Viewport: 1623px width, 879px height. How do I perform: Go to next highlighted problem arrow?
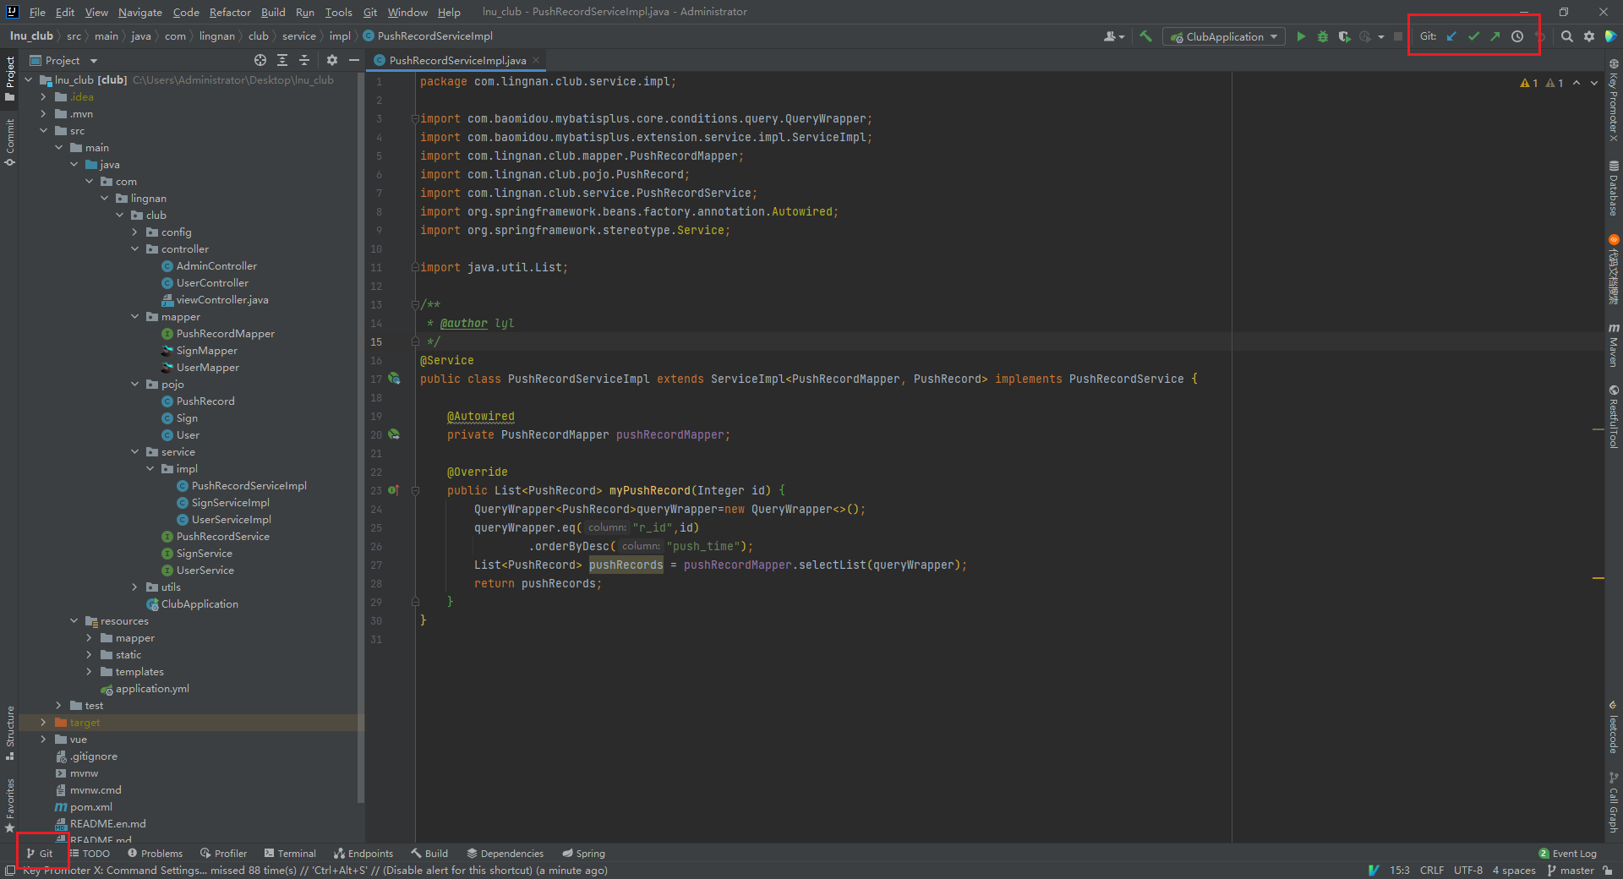click(x=1594, y=83)
